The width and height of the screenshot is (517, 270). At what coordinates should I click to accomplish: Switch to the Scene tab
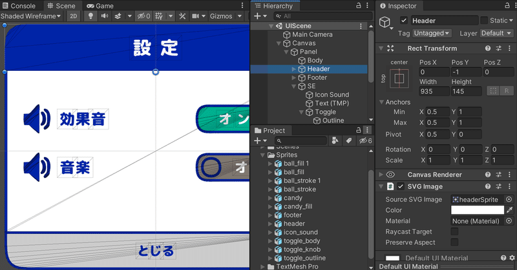pyautogui.click(x=61, y=6)
